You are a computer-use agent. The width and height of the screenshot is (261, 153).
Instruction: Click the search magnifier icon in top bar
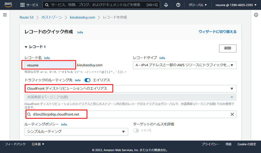pyautogui.click(x=47, y=5)
